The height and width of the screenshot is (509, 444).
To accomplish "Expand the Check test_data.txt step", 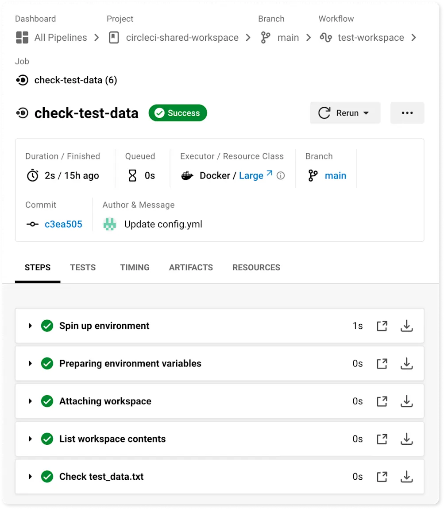I will click(x=30, y=477).
